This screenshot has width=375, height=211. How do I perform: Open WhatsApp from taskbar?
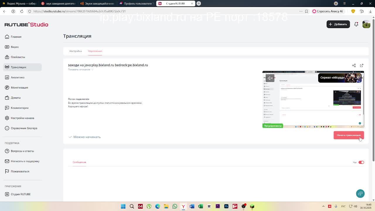pos(175,206)
